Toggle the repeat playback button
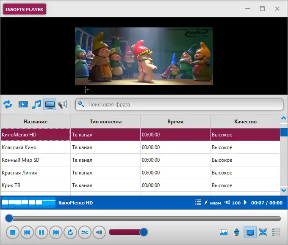This screenshot has width=288, height=245. tap(70, 232)
